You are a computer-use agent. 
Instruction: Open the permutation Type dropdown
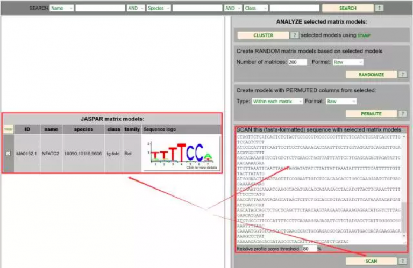pos(277,102)
